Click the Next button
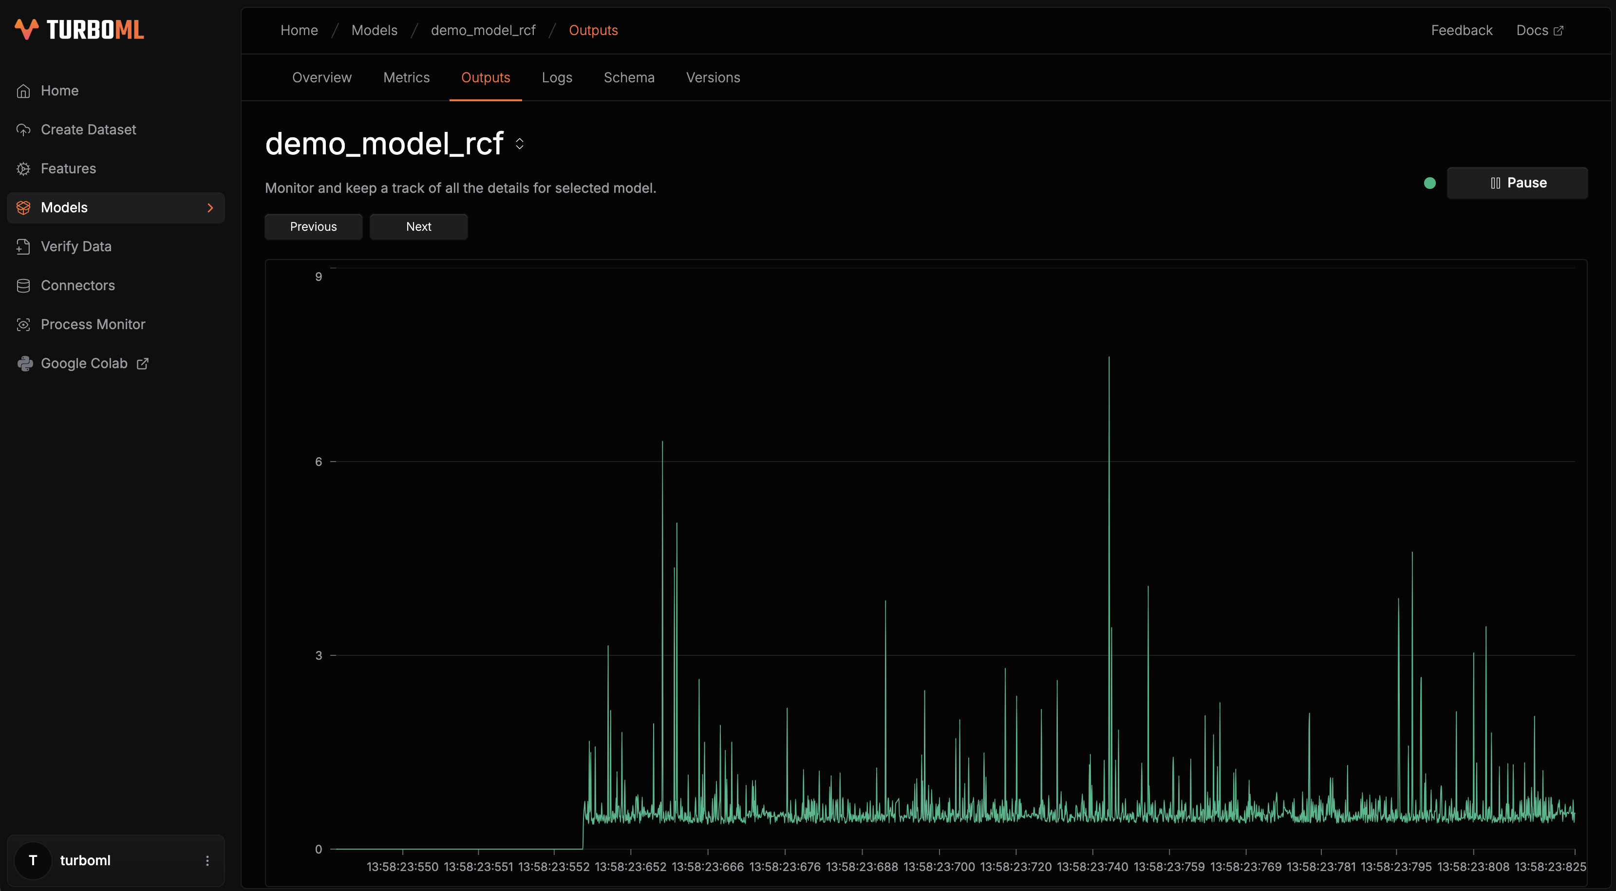 click(418, 226)
